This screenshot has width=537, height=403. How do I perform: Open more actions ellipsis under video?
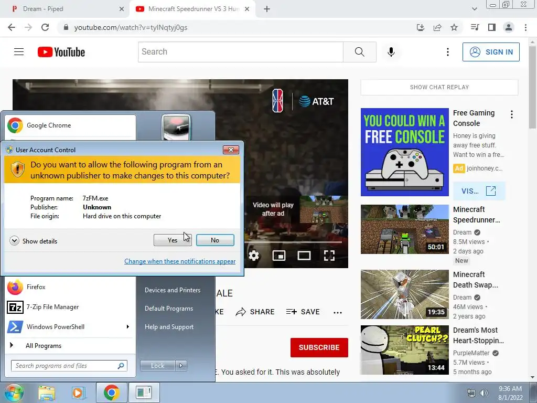click(x=338, y=312)
